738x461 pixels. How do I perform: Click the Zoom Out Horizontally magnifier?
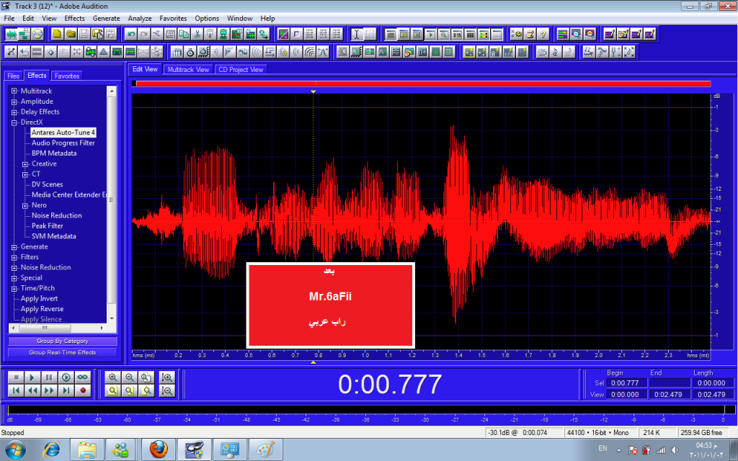point(130,377)
